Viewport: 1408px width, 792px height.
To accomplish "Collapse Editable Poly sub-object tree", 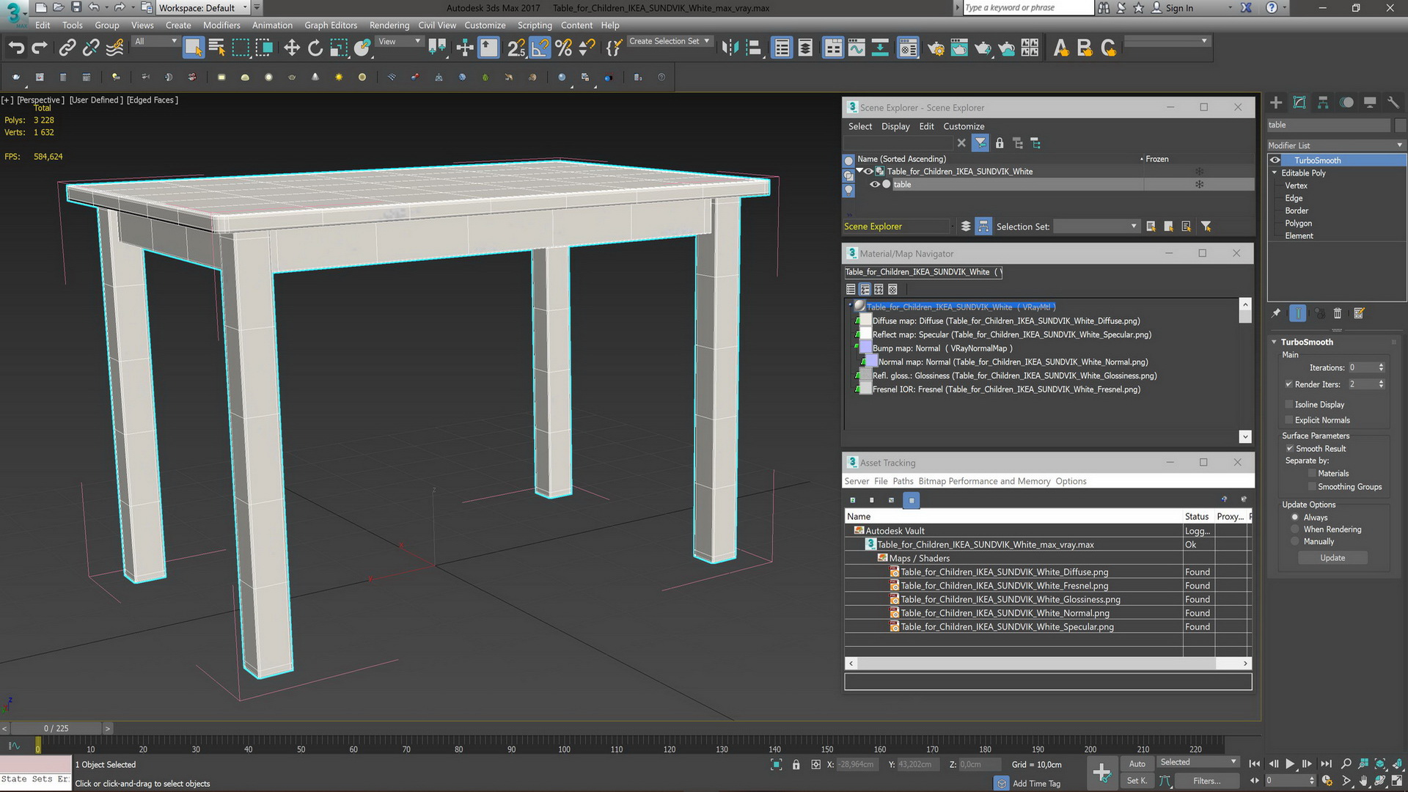I will 1275,173.
